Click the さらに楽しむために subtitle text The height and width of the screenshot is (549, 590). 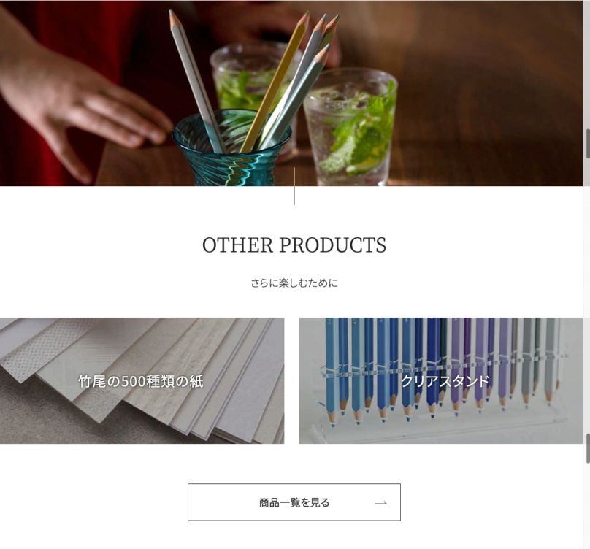(x=294, y=283)
